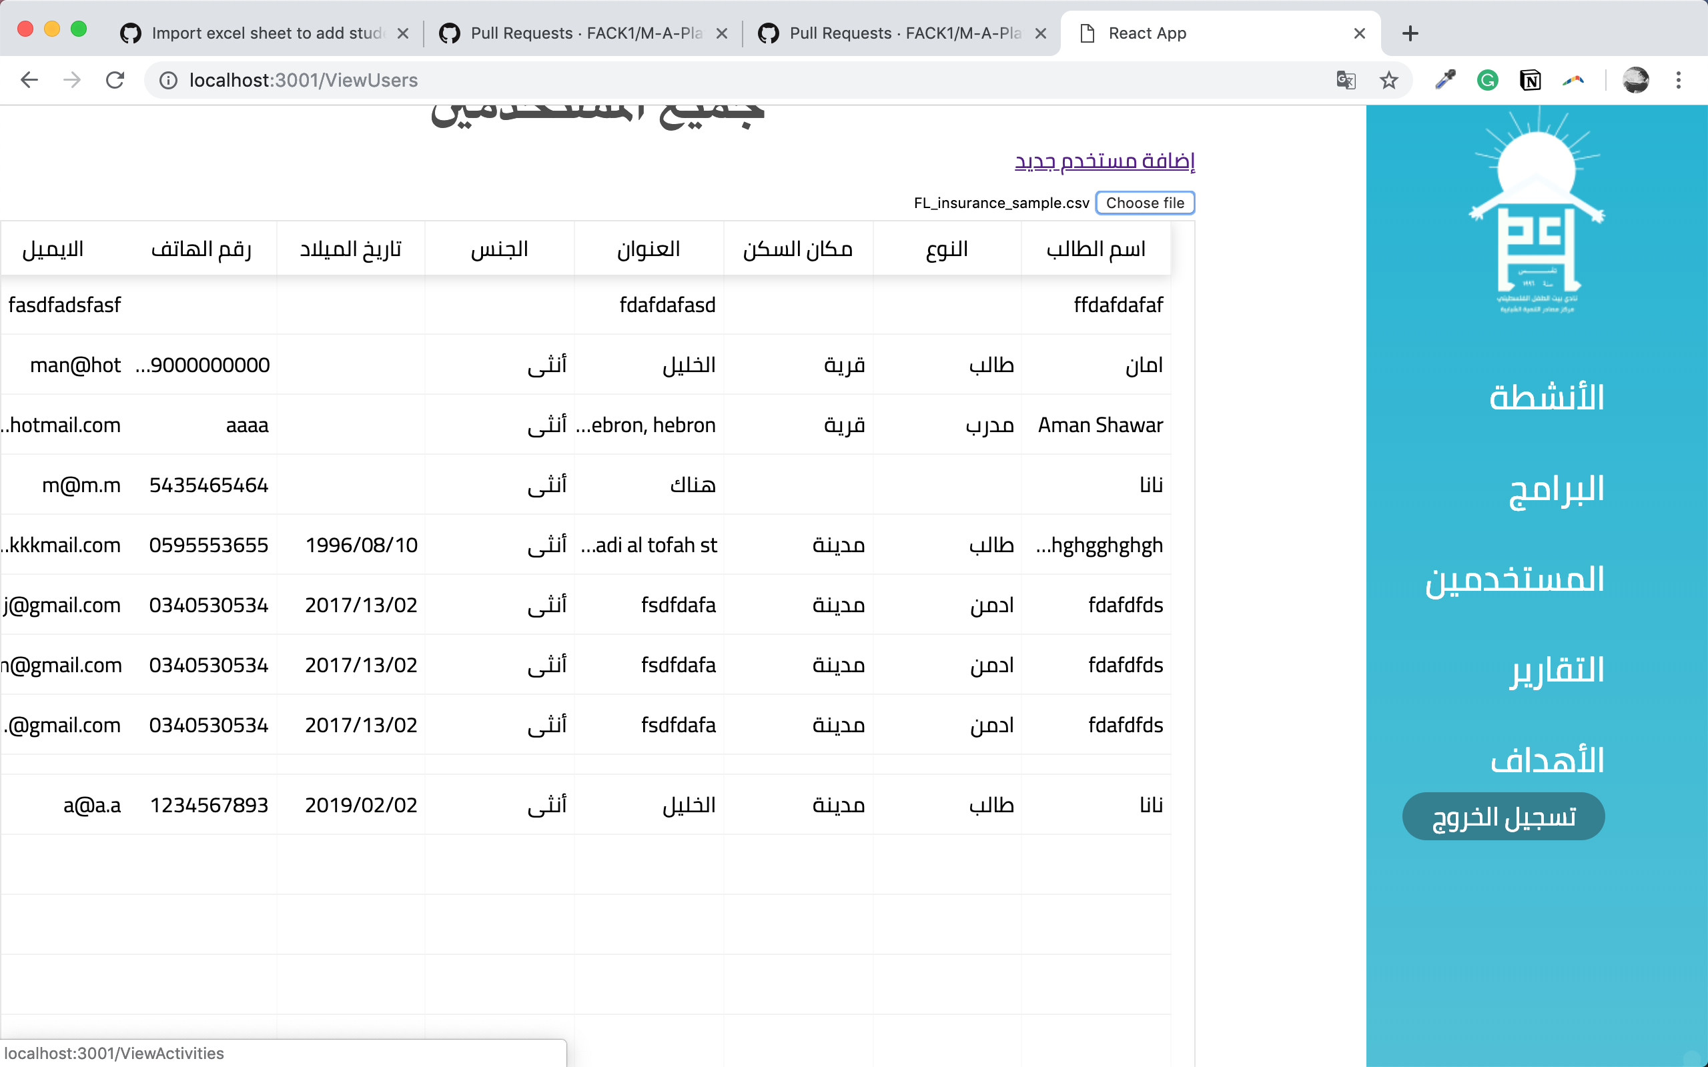
Task: Click the تسجيل الخروج logout button
Action: [x=1503, y=816]
